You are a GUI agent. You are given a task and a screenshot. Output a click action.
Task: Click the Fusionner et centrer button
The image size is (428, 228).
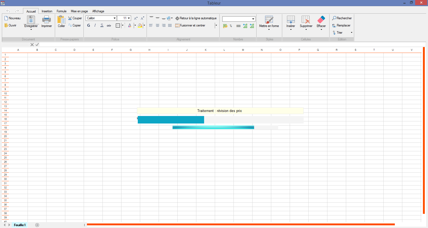click(190, 25)
